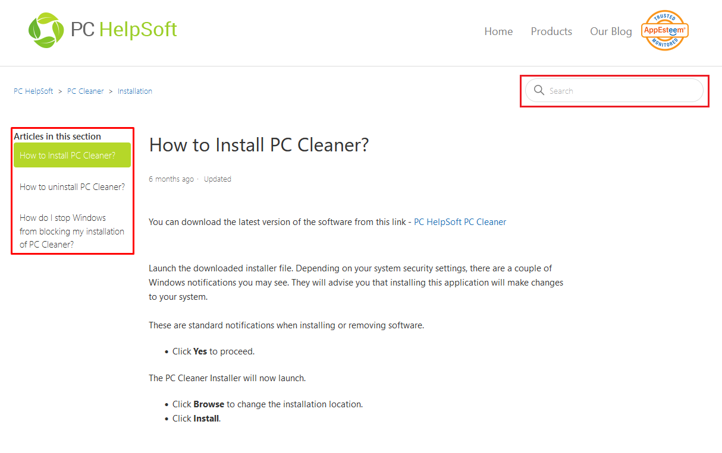722x453 pixels.
Task: Go to Our Blog page
Action: point(611,31)
